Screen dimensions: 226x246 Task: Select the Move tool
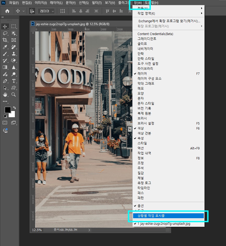click(x=4, y=26)
